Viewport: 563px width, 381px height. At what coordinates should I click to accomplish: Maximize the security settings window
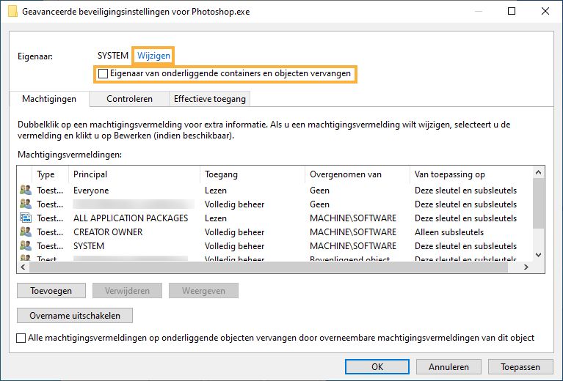pyautogui.click(x=512, y=11)
